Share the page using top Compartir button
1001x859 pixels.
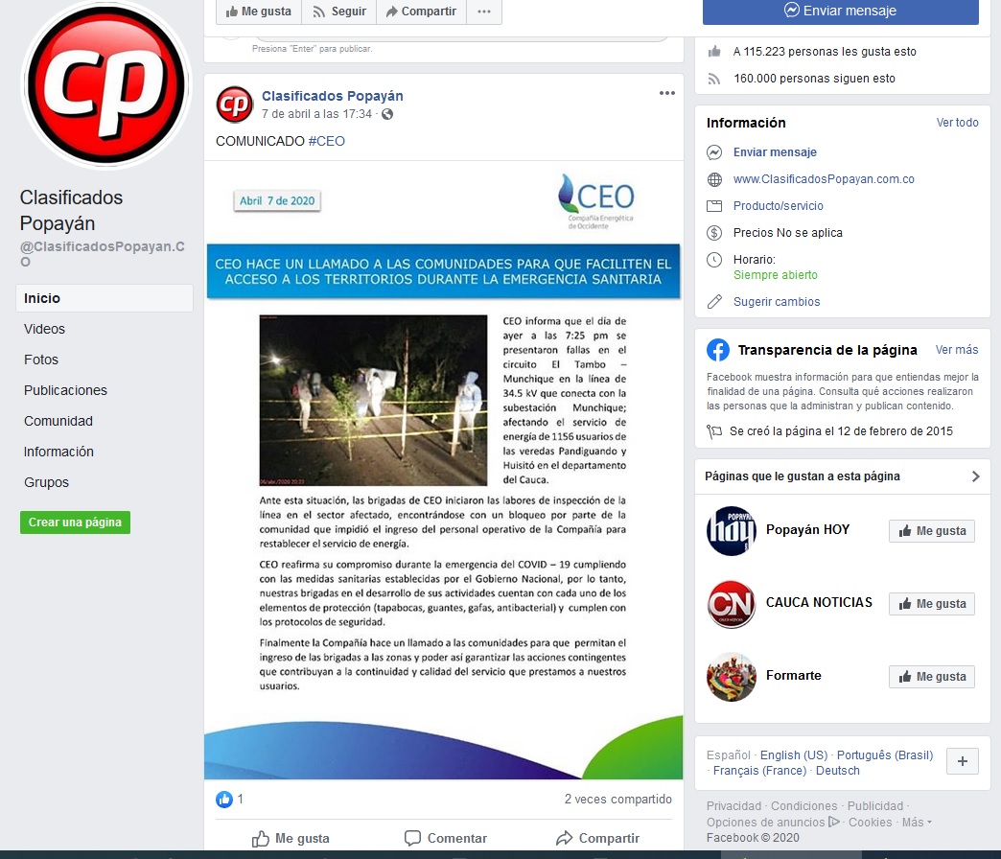point(421,12)
